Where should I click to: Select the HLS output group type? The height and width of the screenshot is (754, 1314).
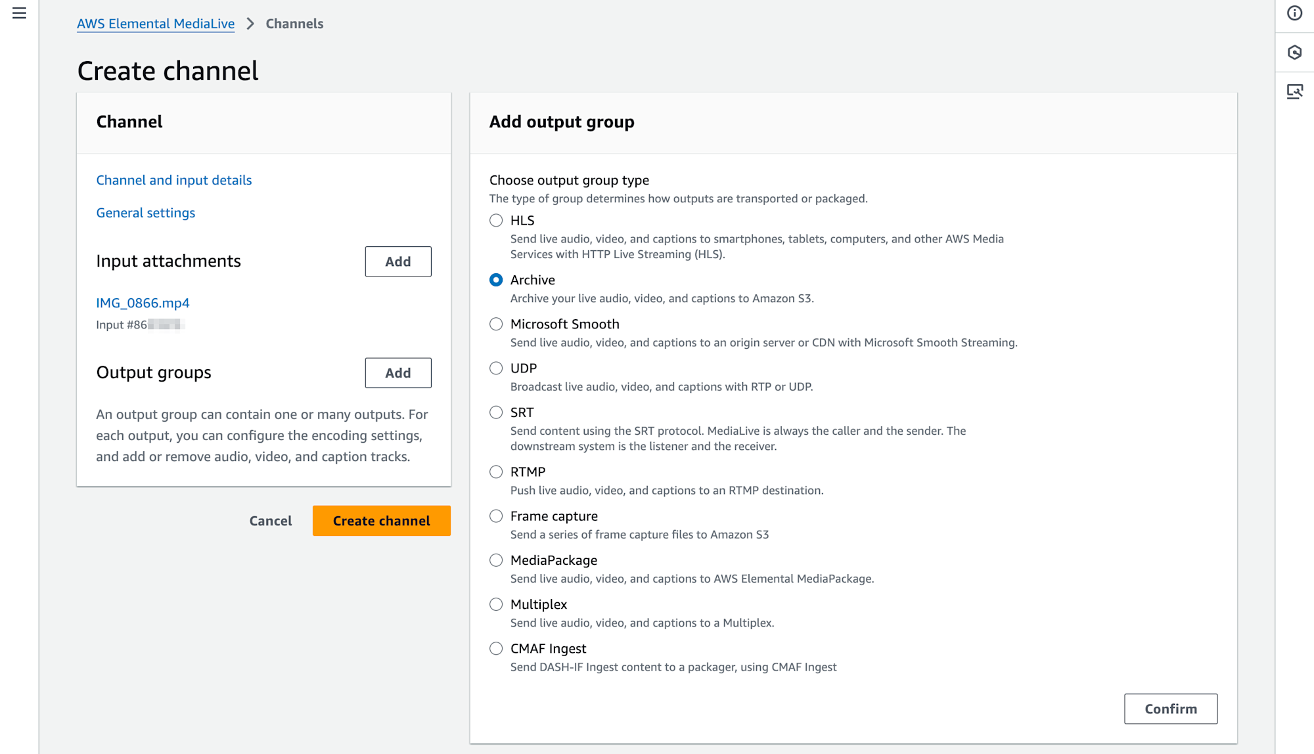pyautogui.click(x=496, y=221)
